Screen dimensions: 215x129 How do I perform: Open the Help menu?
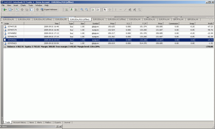point(46,5)
